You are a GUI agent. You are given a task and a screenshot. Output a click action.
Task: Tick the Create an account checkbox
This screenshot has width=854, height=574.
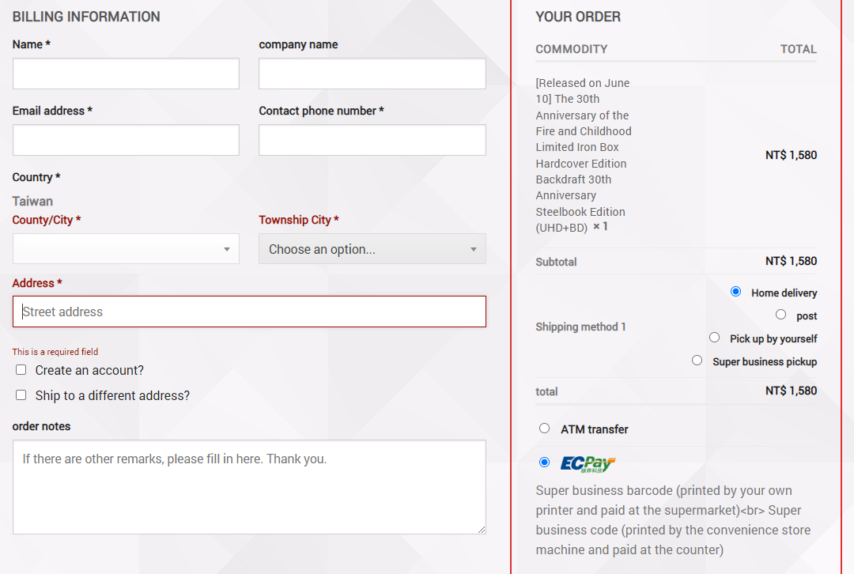click(21, 370)
